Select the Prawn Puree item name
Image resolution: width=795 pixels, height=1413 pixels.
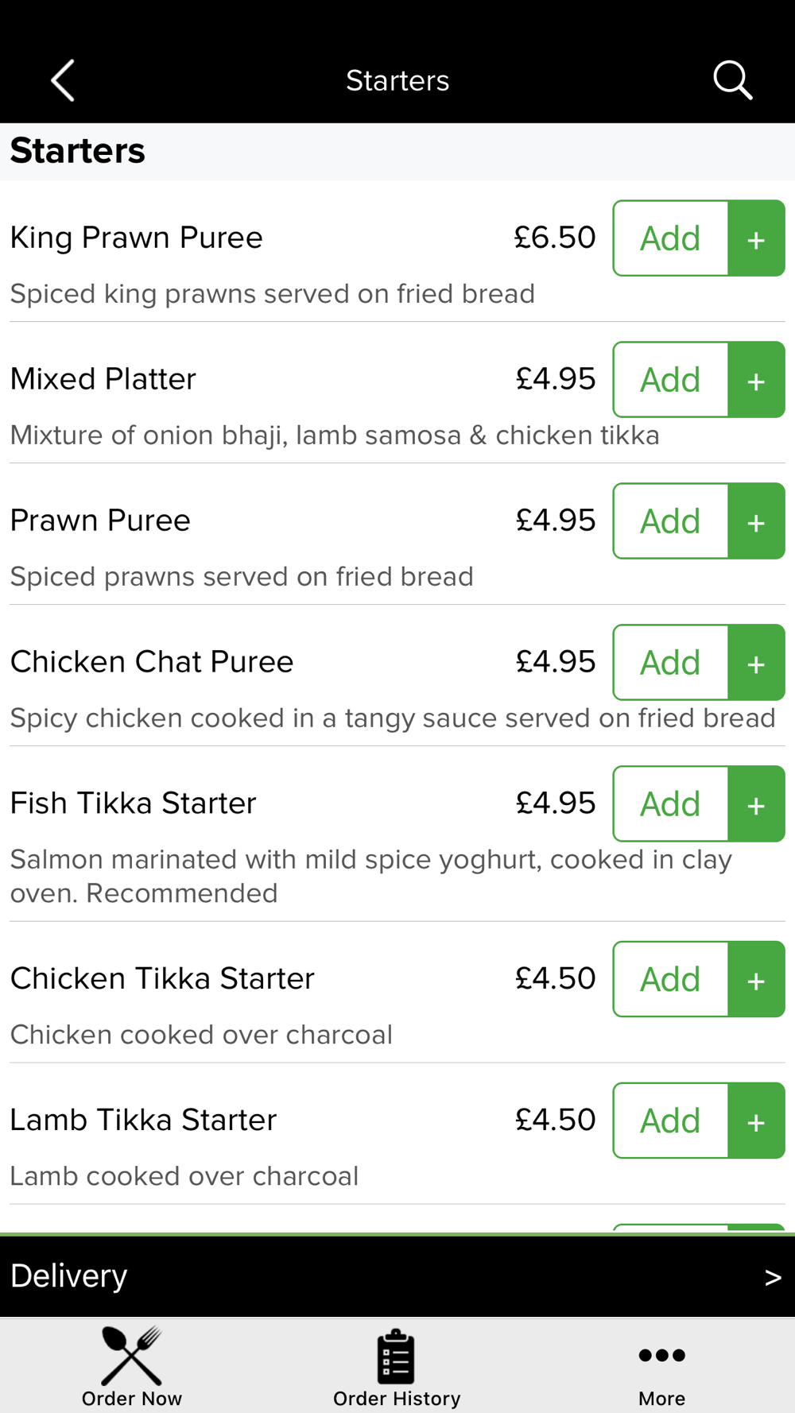[100, 521]
